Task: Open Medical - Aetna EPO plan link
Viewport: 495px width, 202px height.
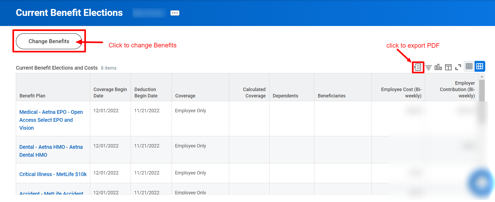Action: click(x=51, y=120)
